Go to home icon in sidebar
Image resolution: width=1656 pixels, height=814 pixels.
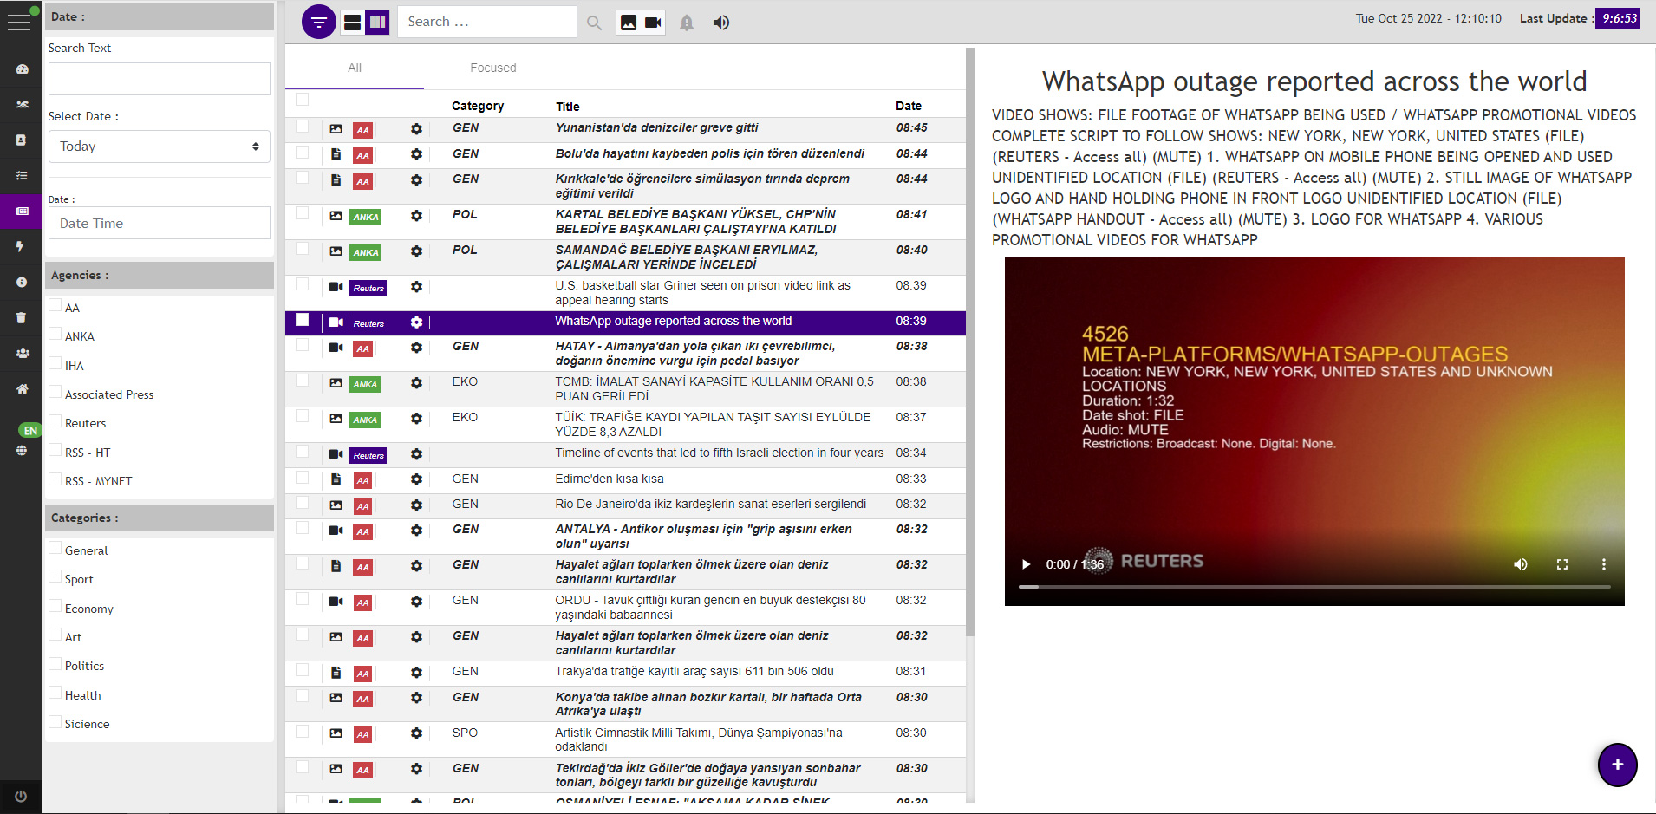(22, 389)
